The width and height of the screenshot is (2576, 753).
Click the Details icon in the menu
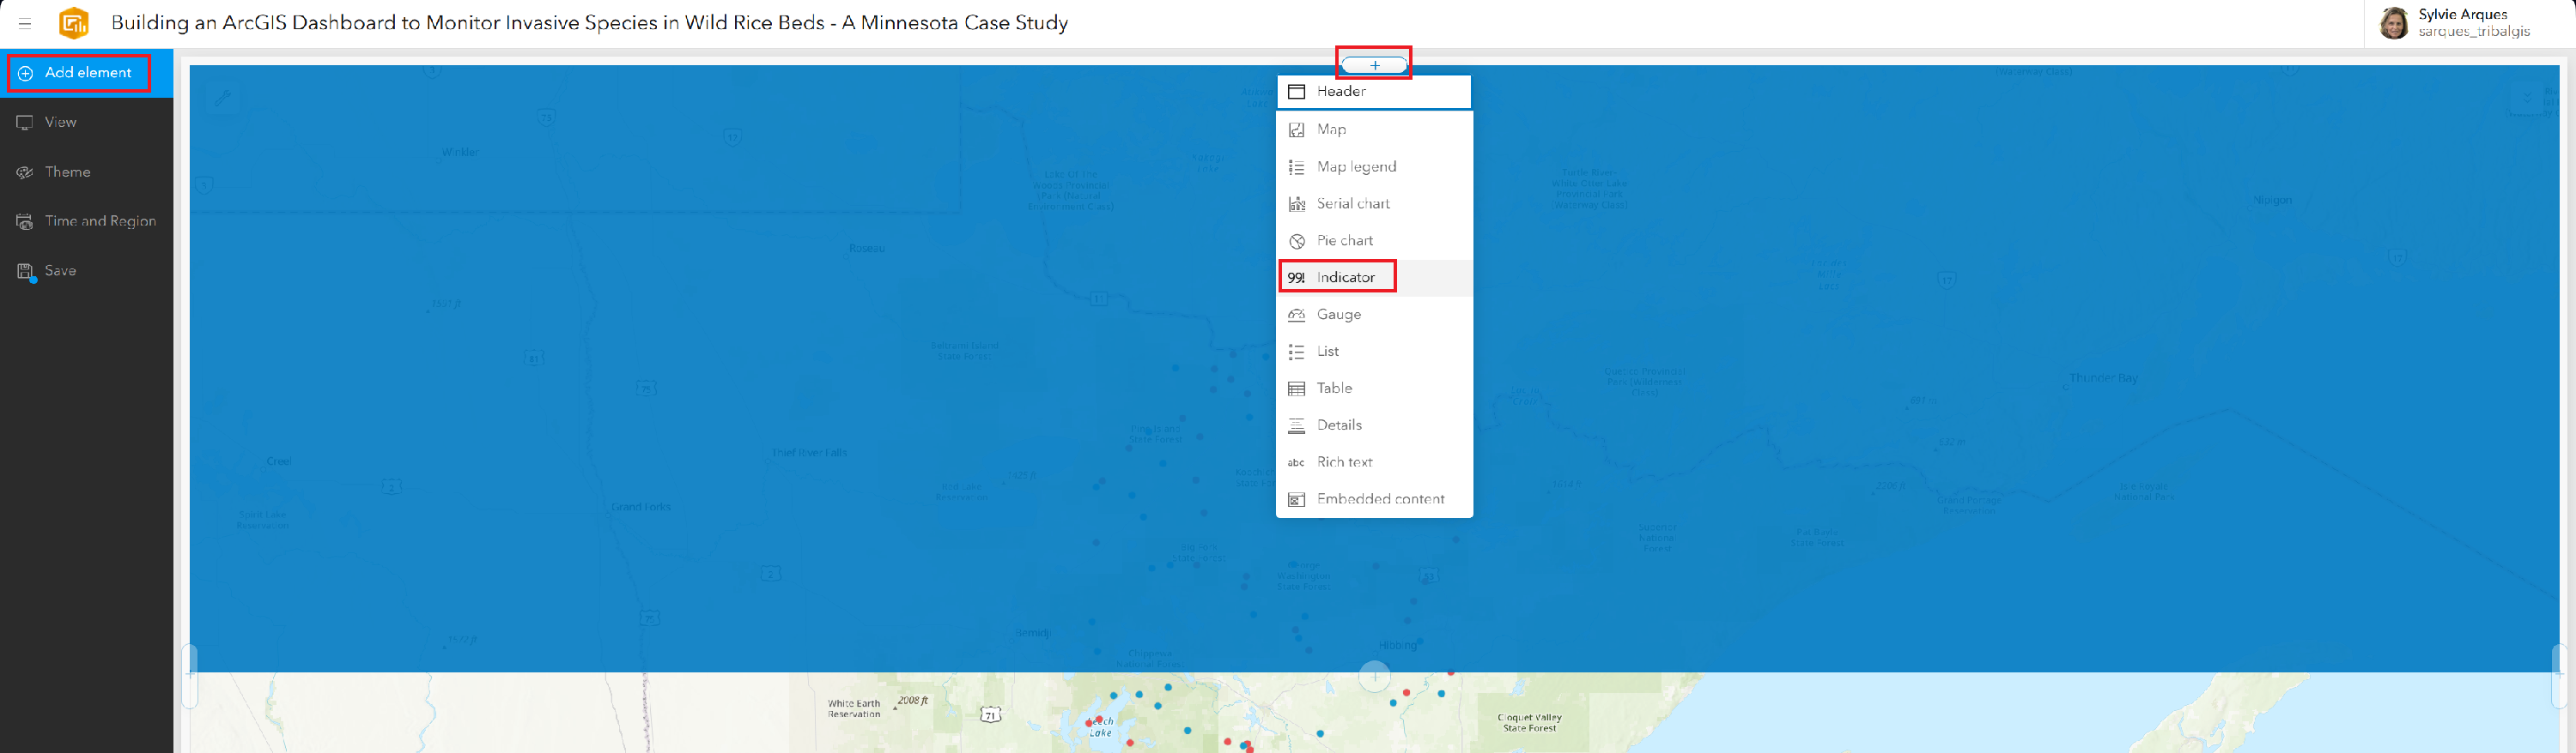pyautogui.click(x=1297, y=425)
